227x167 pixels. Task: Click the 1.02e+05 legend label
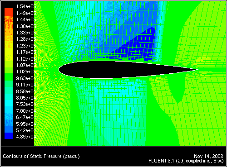click(26, 72)
